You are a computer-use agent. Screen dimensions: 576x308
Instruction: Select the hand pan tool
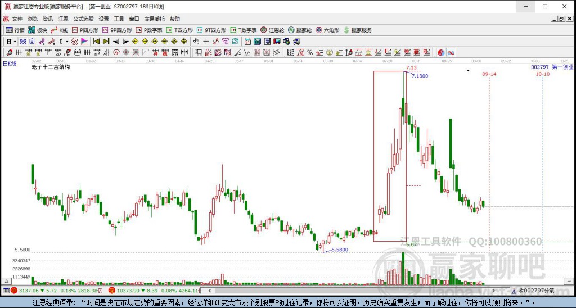pos(196,42)
